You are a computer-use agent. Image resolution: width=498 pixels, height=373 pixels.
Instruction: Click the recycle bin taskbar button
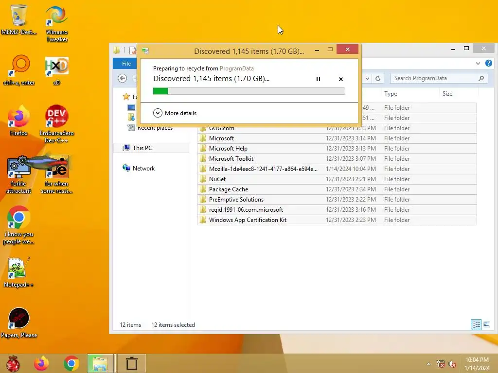point(131,363)
